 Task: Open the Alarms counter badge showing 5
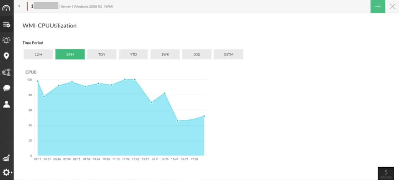click(x=386, y=173)
